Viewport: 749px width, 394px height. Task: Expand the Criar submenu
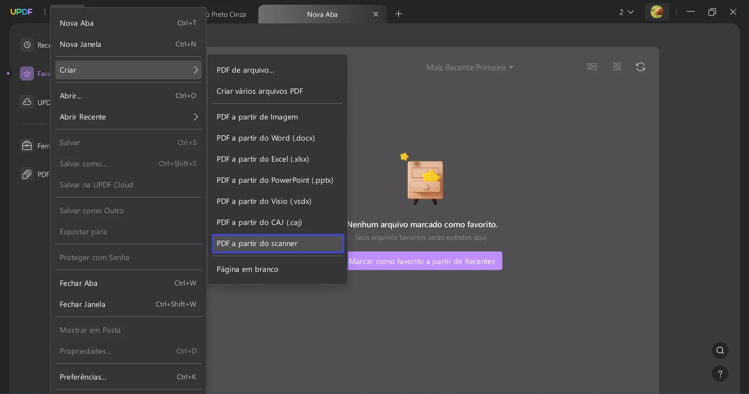[x=128, y=70]
